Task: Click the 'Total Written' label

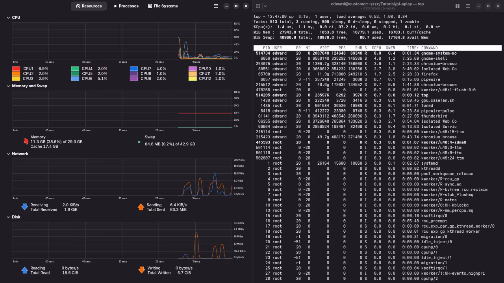Action: pyautogui.click(x=159, y=273)
